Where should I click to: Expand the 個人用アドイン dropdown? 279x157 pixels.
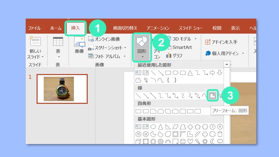click(x=243, y=53)
